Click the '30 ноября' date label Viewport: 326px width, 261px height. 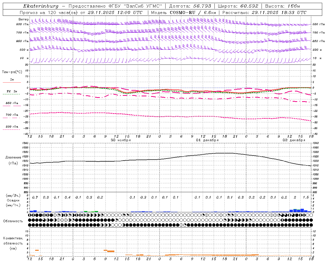(121, 140)
